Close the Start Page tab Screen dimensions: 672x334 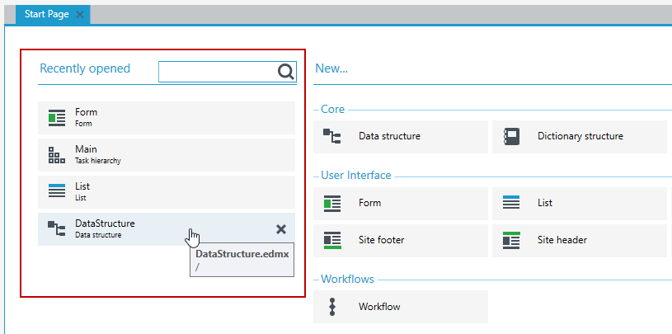tap(80, 15)
